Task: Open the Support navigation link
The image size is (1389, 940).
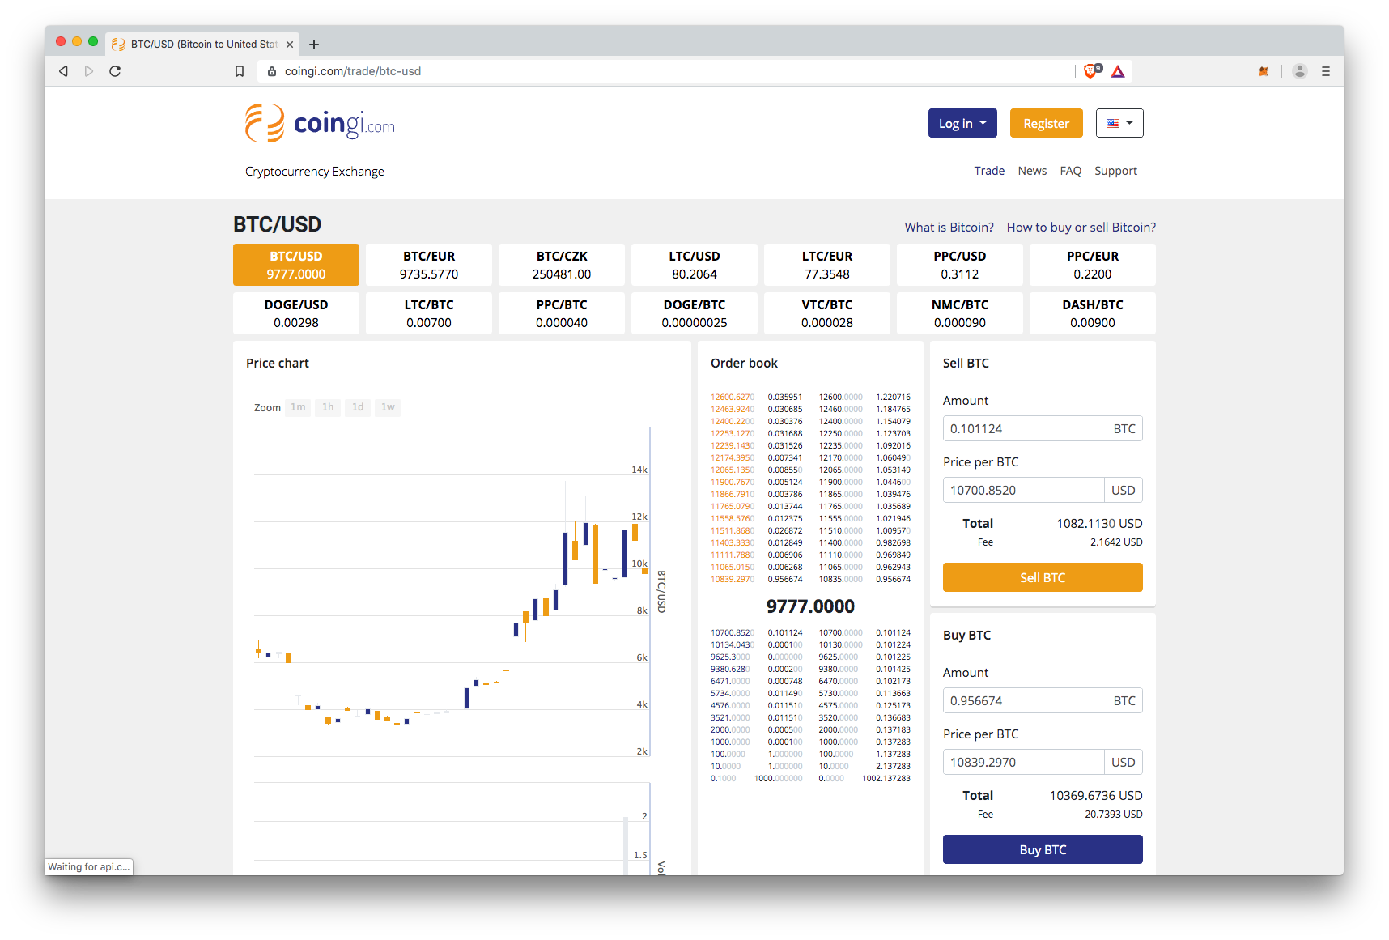Action: [x=1115, y=171]
